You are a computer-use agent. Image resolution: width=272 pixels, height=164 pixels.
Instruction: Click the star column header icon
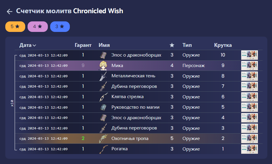(x=172, y=45)
